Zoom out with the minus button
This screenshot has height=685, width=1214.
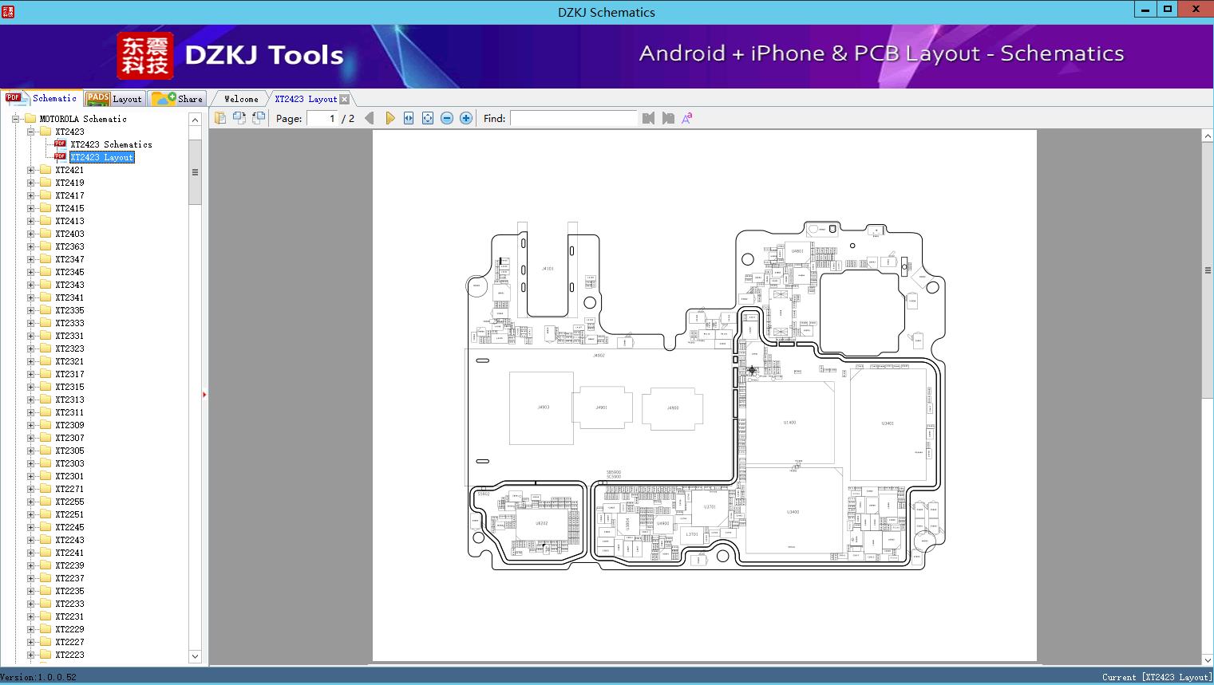(x=447, y=118)
